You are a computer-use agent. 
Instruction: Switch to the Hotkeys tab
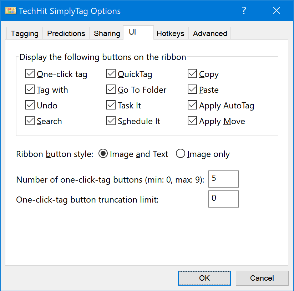tap(171, 34)
